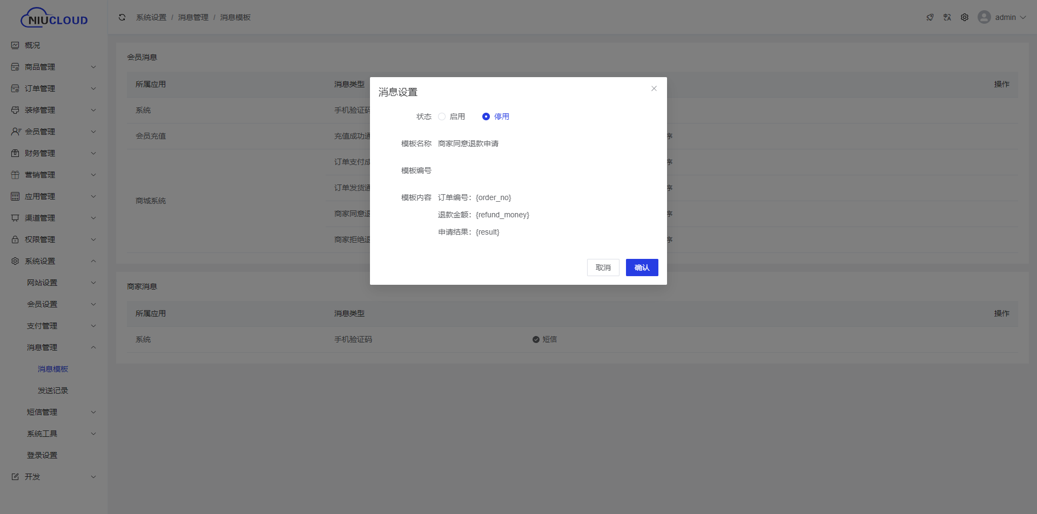Screen dimensions: 1037x514
Task: Click 消息管理 breadcrumb link
Action: [x=193, y=17]
